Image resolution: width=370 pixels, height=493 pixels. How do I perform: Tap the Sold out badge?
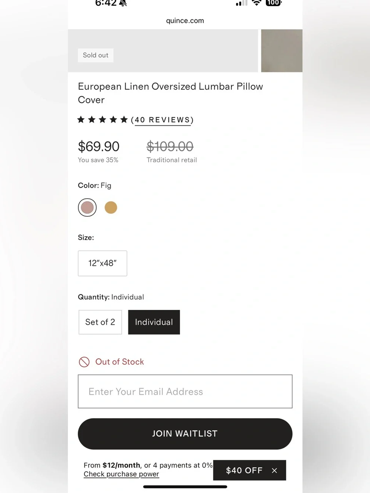click(x=95, y=55)
